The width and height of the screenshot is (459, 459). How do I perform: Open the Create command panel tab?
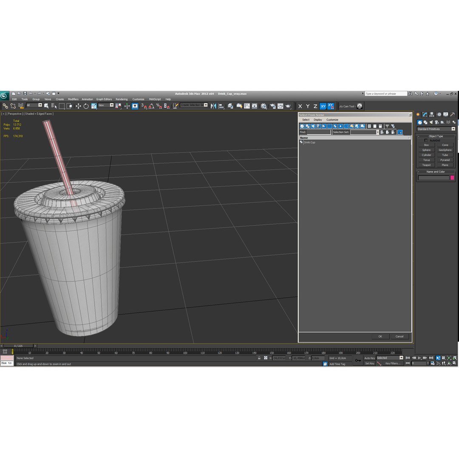pos(418,114)
